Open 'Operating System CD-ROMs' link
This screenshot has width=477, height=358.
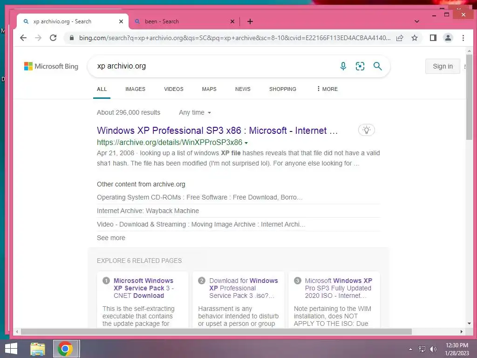(199, 197)
